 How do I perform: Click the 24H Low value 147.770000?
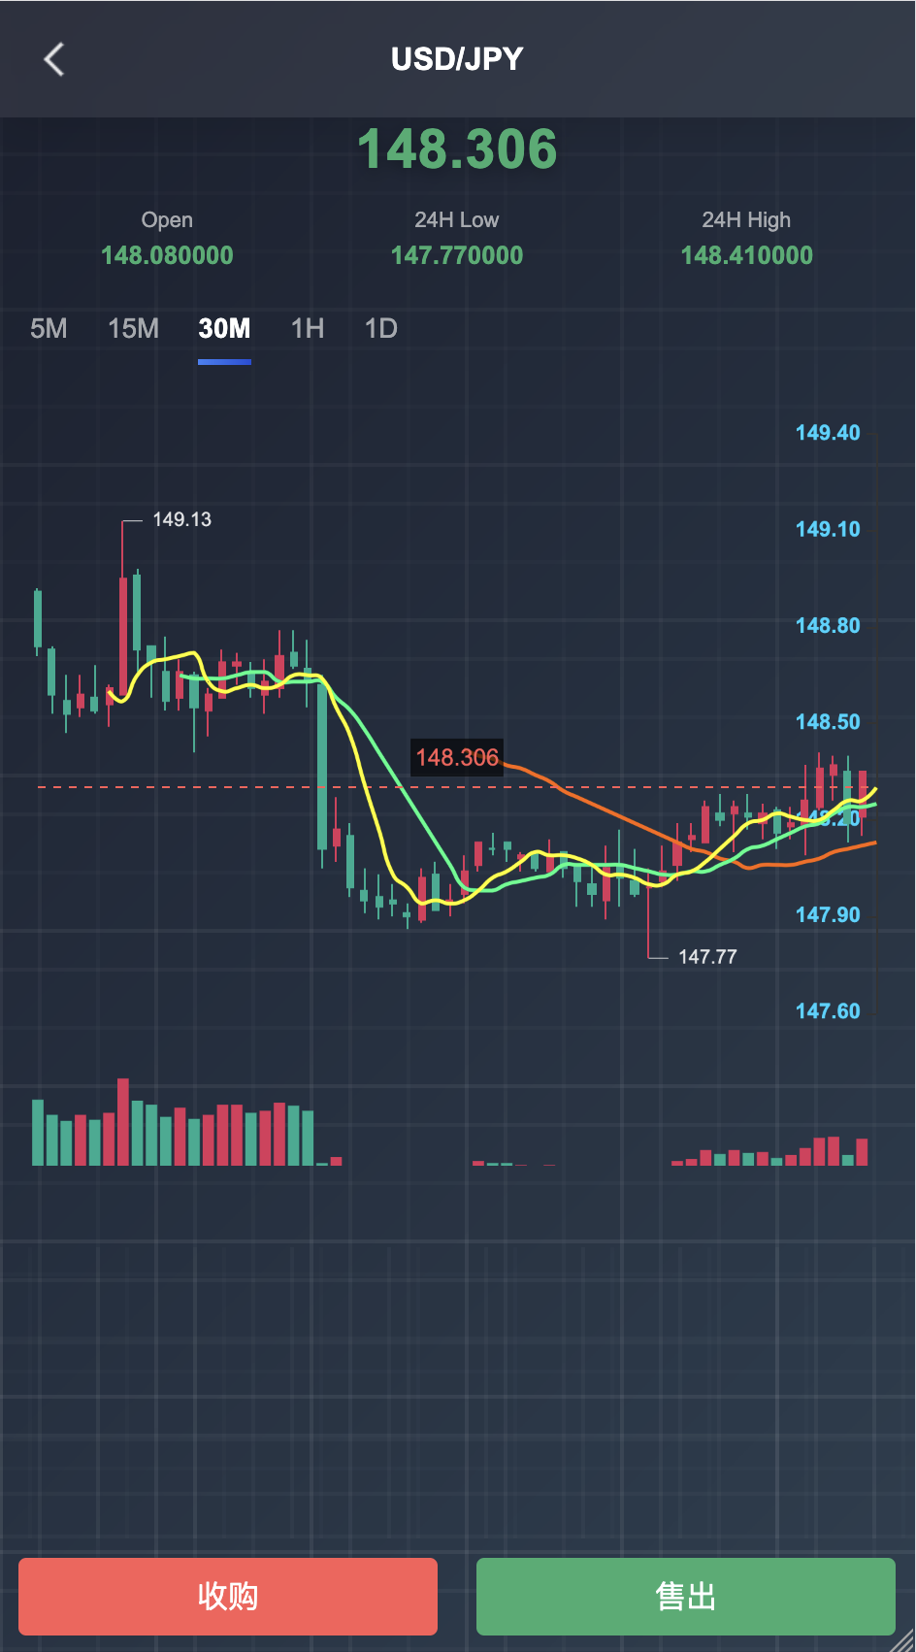pos(457,255)
